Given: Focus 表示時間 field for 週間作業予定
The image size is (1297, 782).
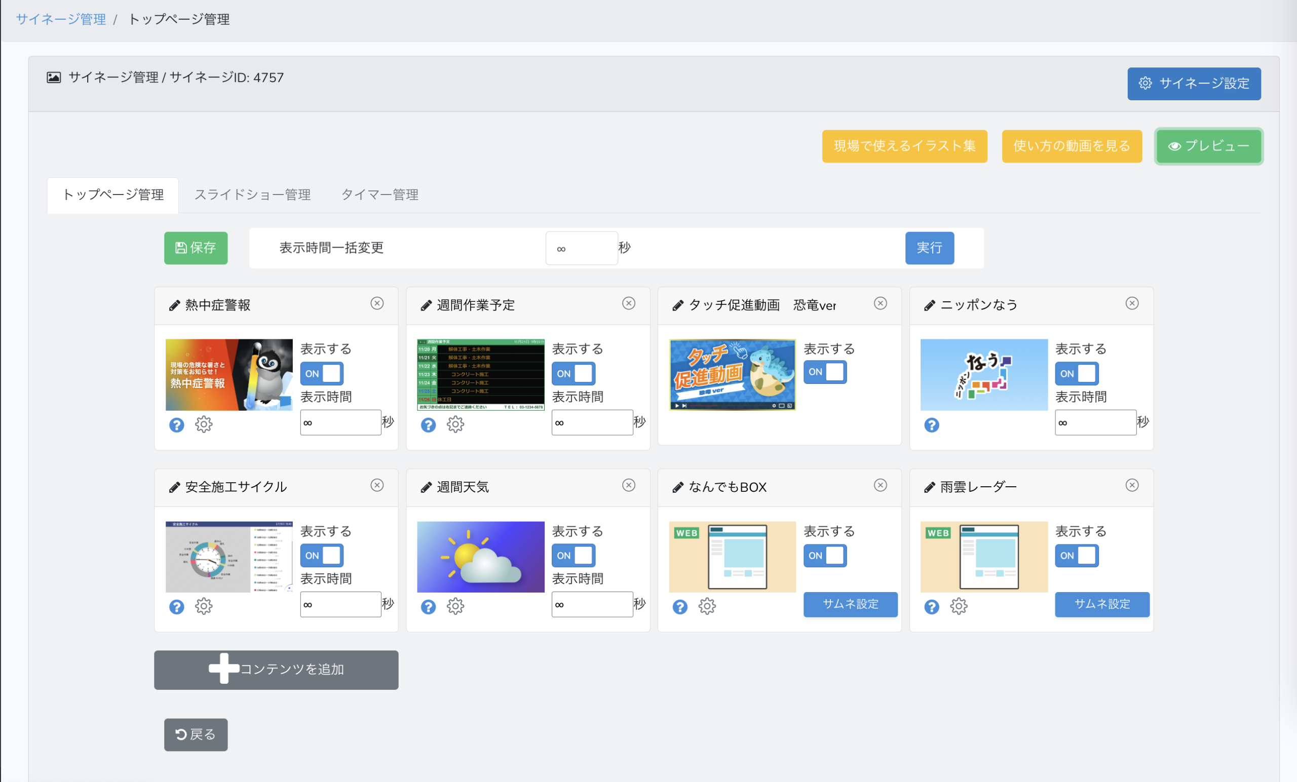Looking at the screenshot, I should 592,422.
